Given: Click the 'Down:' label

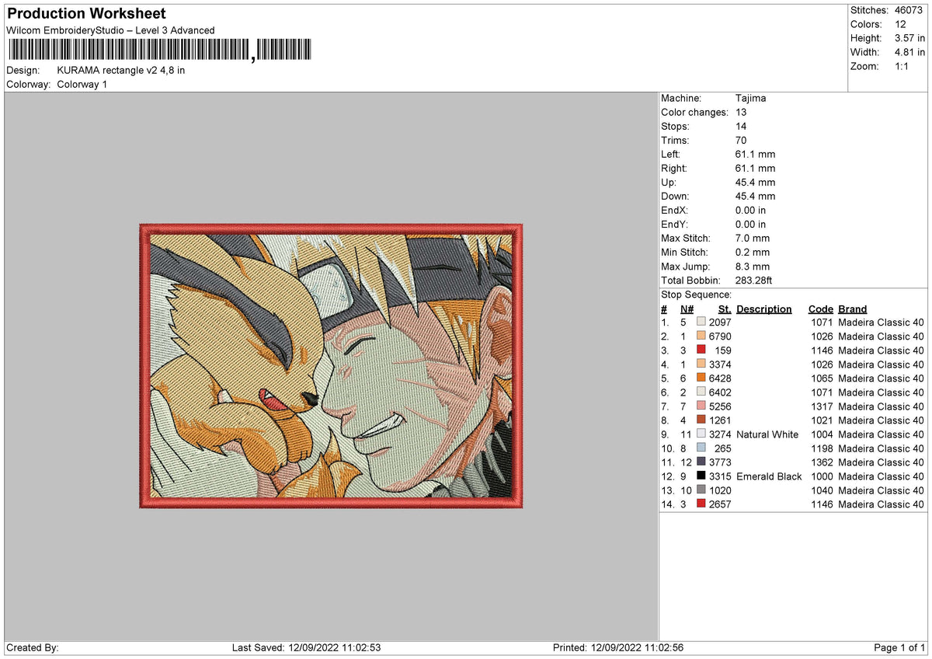Looking at the screenshot, I should [675, 197].
